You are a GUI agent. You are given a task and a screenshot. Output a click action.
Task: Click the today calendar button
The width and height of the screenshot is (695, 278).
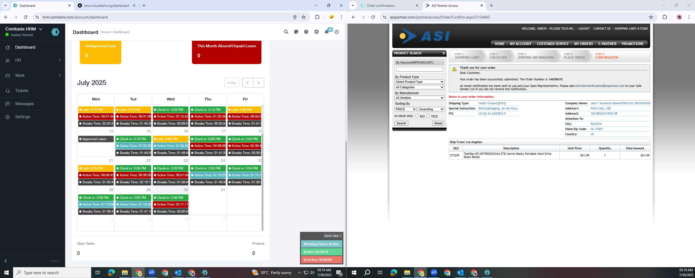232,83
